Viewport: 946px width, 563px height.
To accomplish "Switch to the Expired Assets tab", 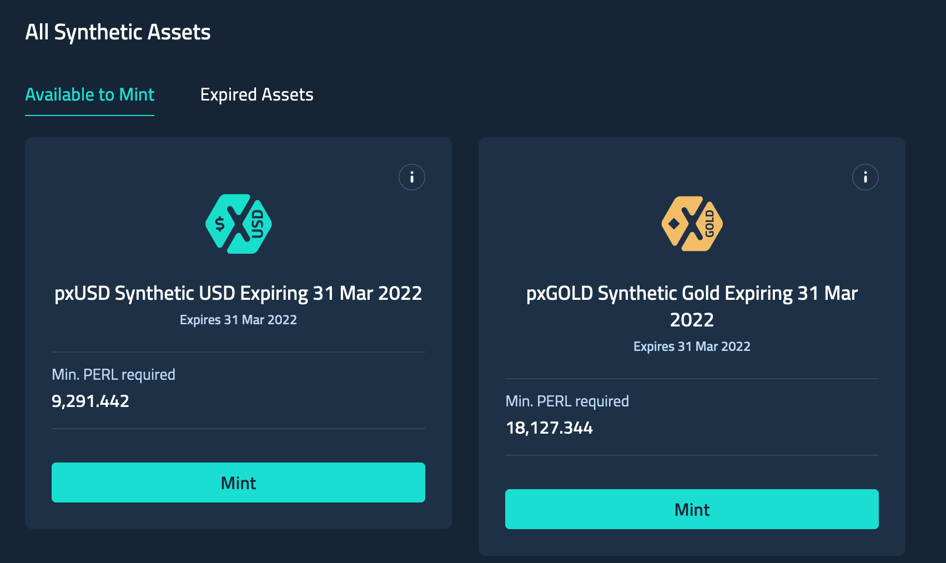I will click(256, 95).
